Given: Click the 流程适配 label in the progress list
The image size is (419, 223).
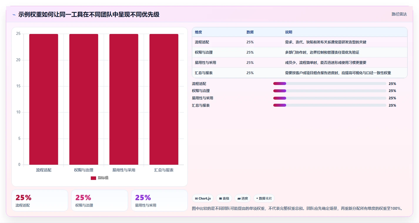Looking at the screenshot, I should [199, 84].
